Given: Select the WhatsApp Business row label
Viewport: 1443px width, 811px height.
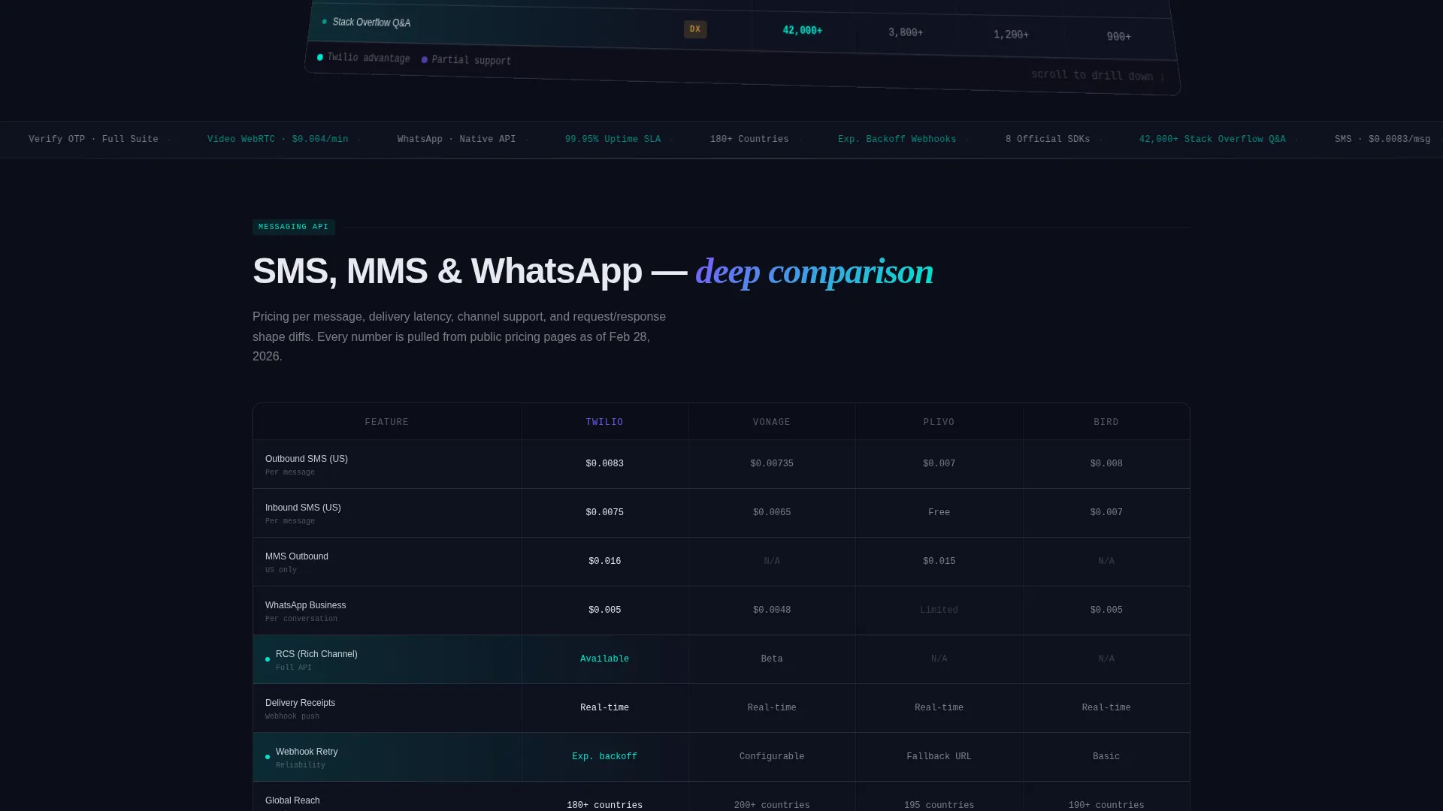Looking at the screenshot, I should 306,605.
